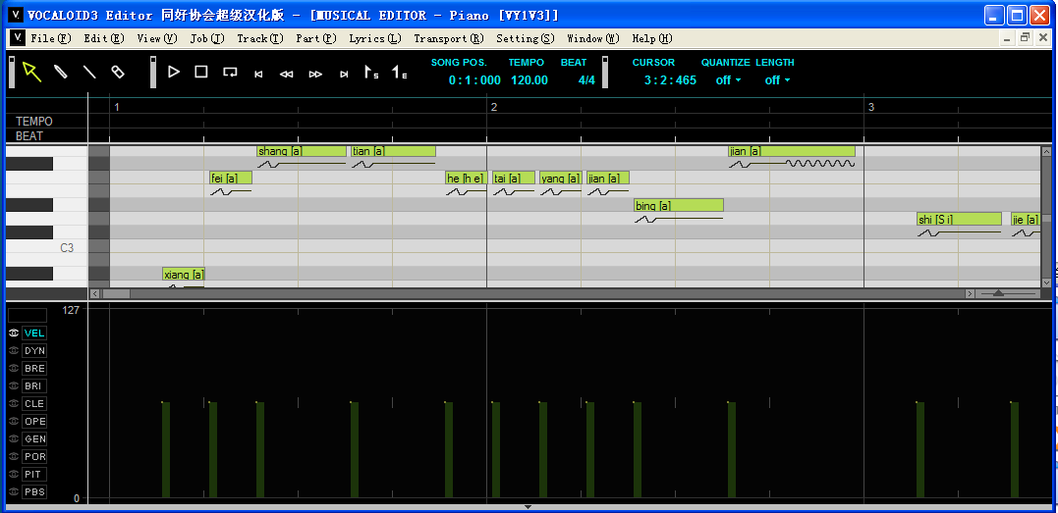Open the Track menu
The width and height of the screenshot is (1058, 513).
pyautogui.click(x=259, y=38)
